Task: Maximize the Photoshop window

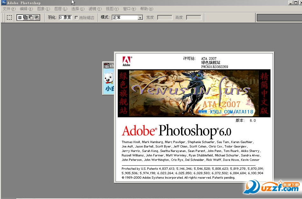Action: click(296, 3)
